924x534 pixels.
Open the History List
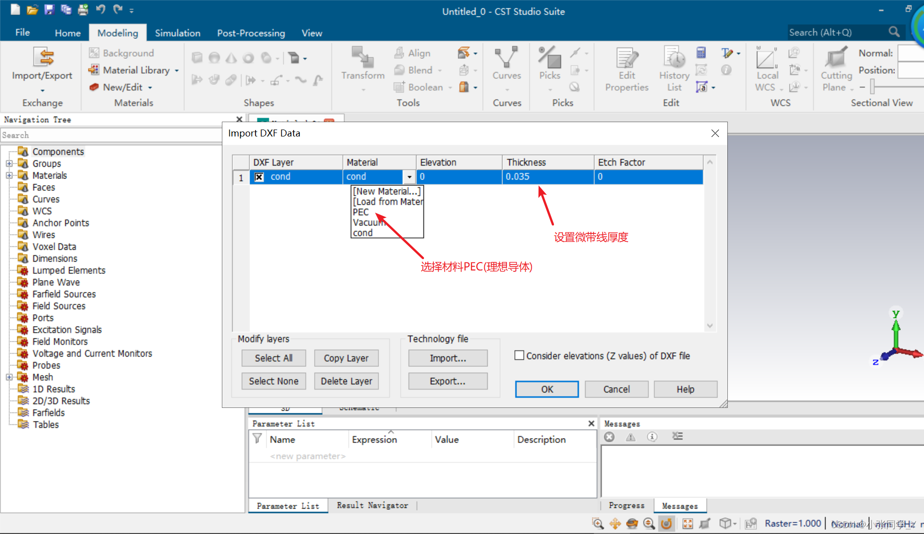674,69
